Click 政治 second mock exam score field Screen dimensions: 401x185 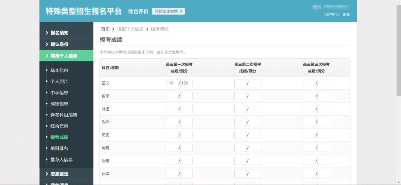pos(240,122)
